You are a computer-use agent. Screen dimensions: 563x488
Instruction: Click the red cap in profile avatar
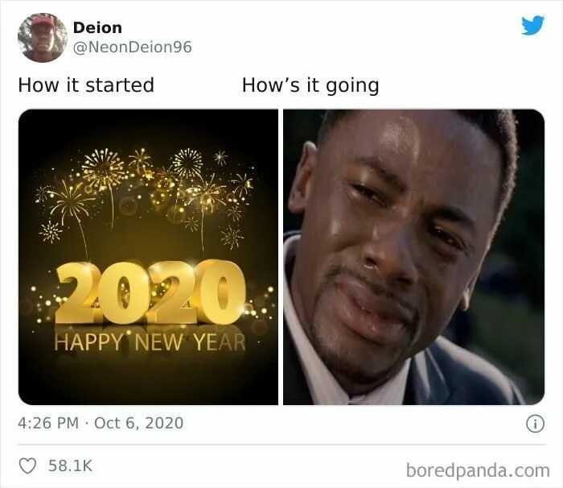[x=43, y=23]
